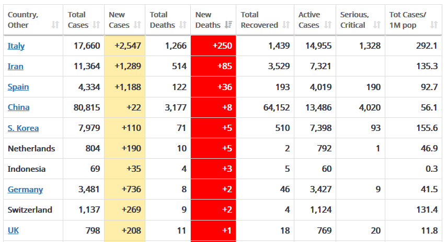Viewport: 447px width, 242px height.
Task: Follow the Spain link
Action: pyautogui.click(x=18, y=87)
